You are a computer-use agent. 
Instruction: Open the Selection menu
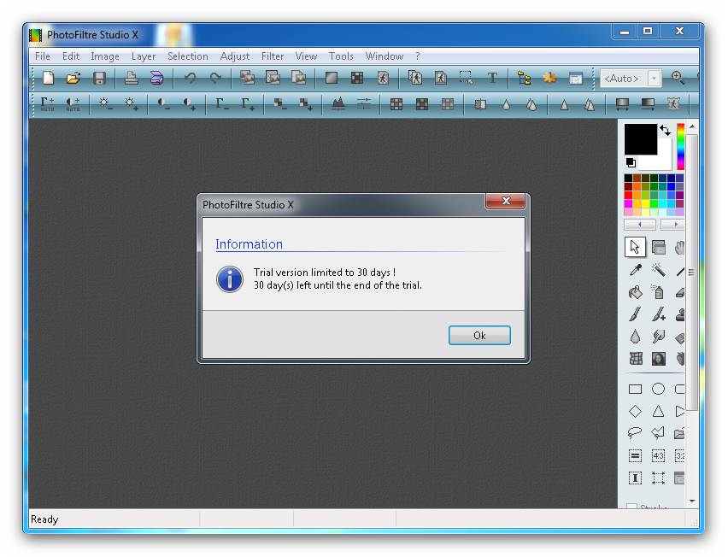click(x=188, y=56)
